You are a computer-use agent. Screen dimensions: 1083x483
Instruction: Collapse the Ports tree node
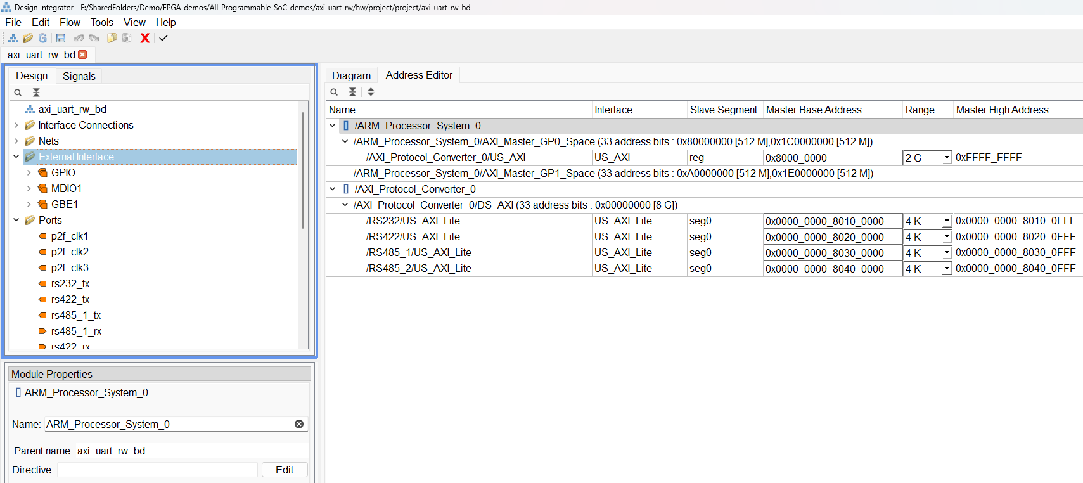[16, 220]
